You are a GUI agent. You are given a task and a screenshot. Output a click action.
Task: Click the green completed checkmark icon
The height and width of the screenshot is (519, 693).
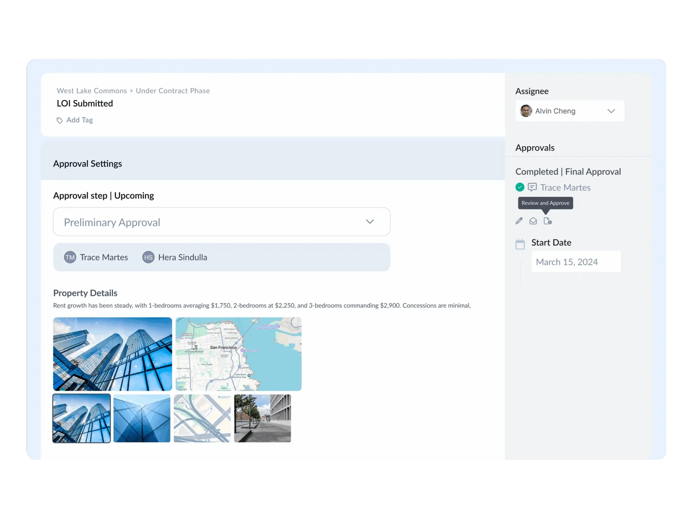coord(520,187)
